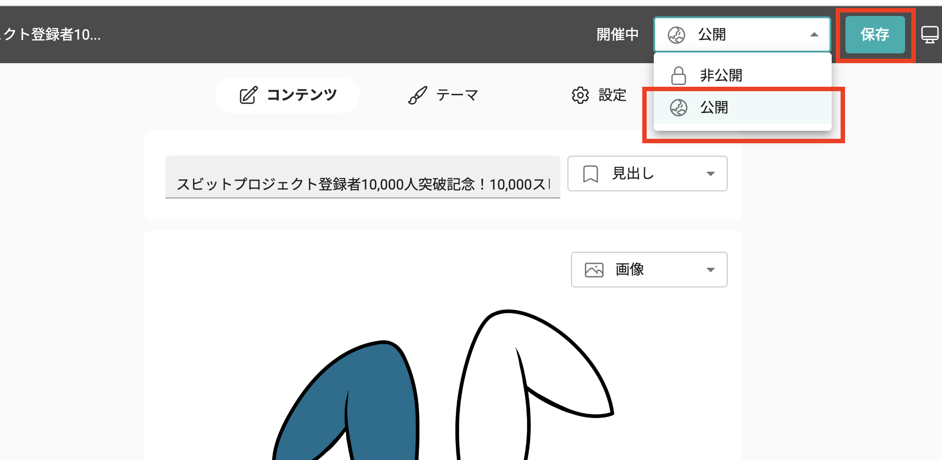The image size is (942, 460).
Task: Click the paintbrush icon on テーマ
Action: (x=418, y=95)
